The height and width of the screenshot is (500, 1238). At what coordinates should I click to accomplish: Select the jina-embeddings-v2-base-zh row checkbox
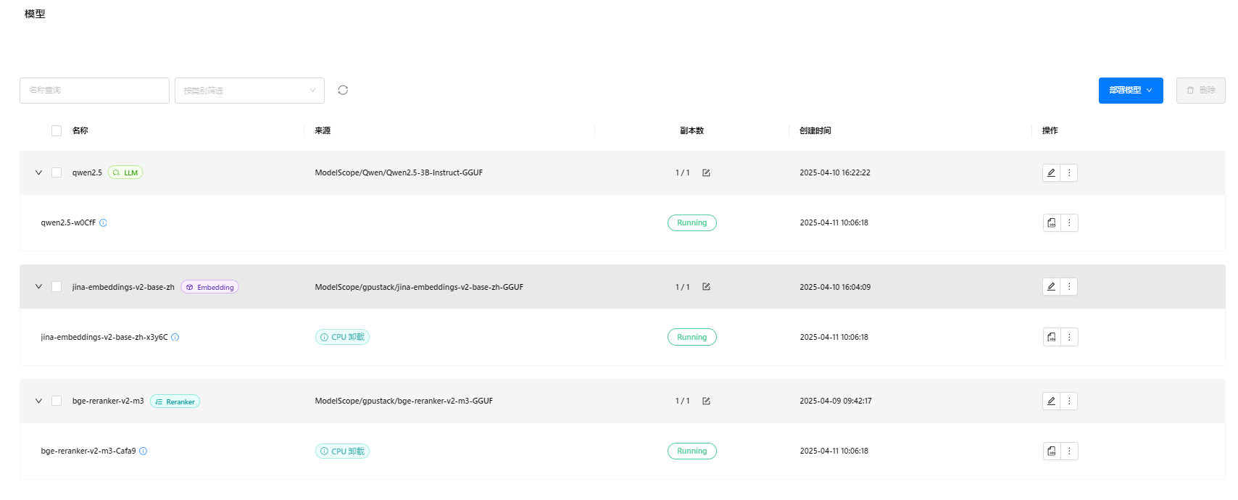click(57, 287)
